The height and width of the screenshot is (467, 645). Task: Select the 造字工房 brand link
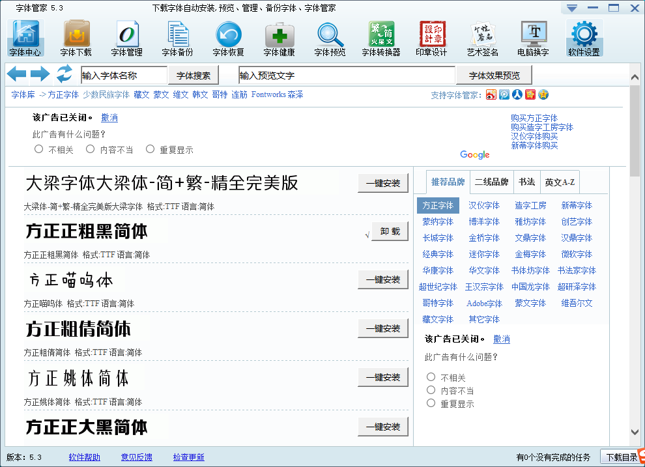click(x=530, y=206)
